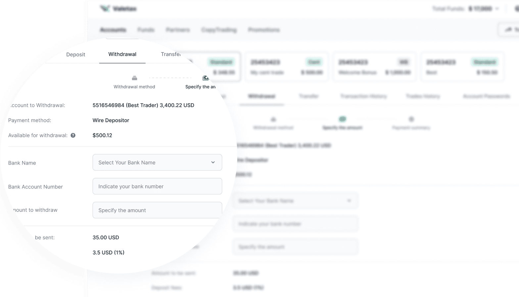Open the Transaction History tab
The width and height of the screenshot is (519, 297).
tap(363, 96)
